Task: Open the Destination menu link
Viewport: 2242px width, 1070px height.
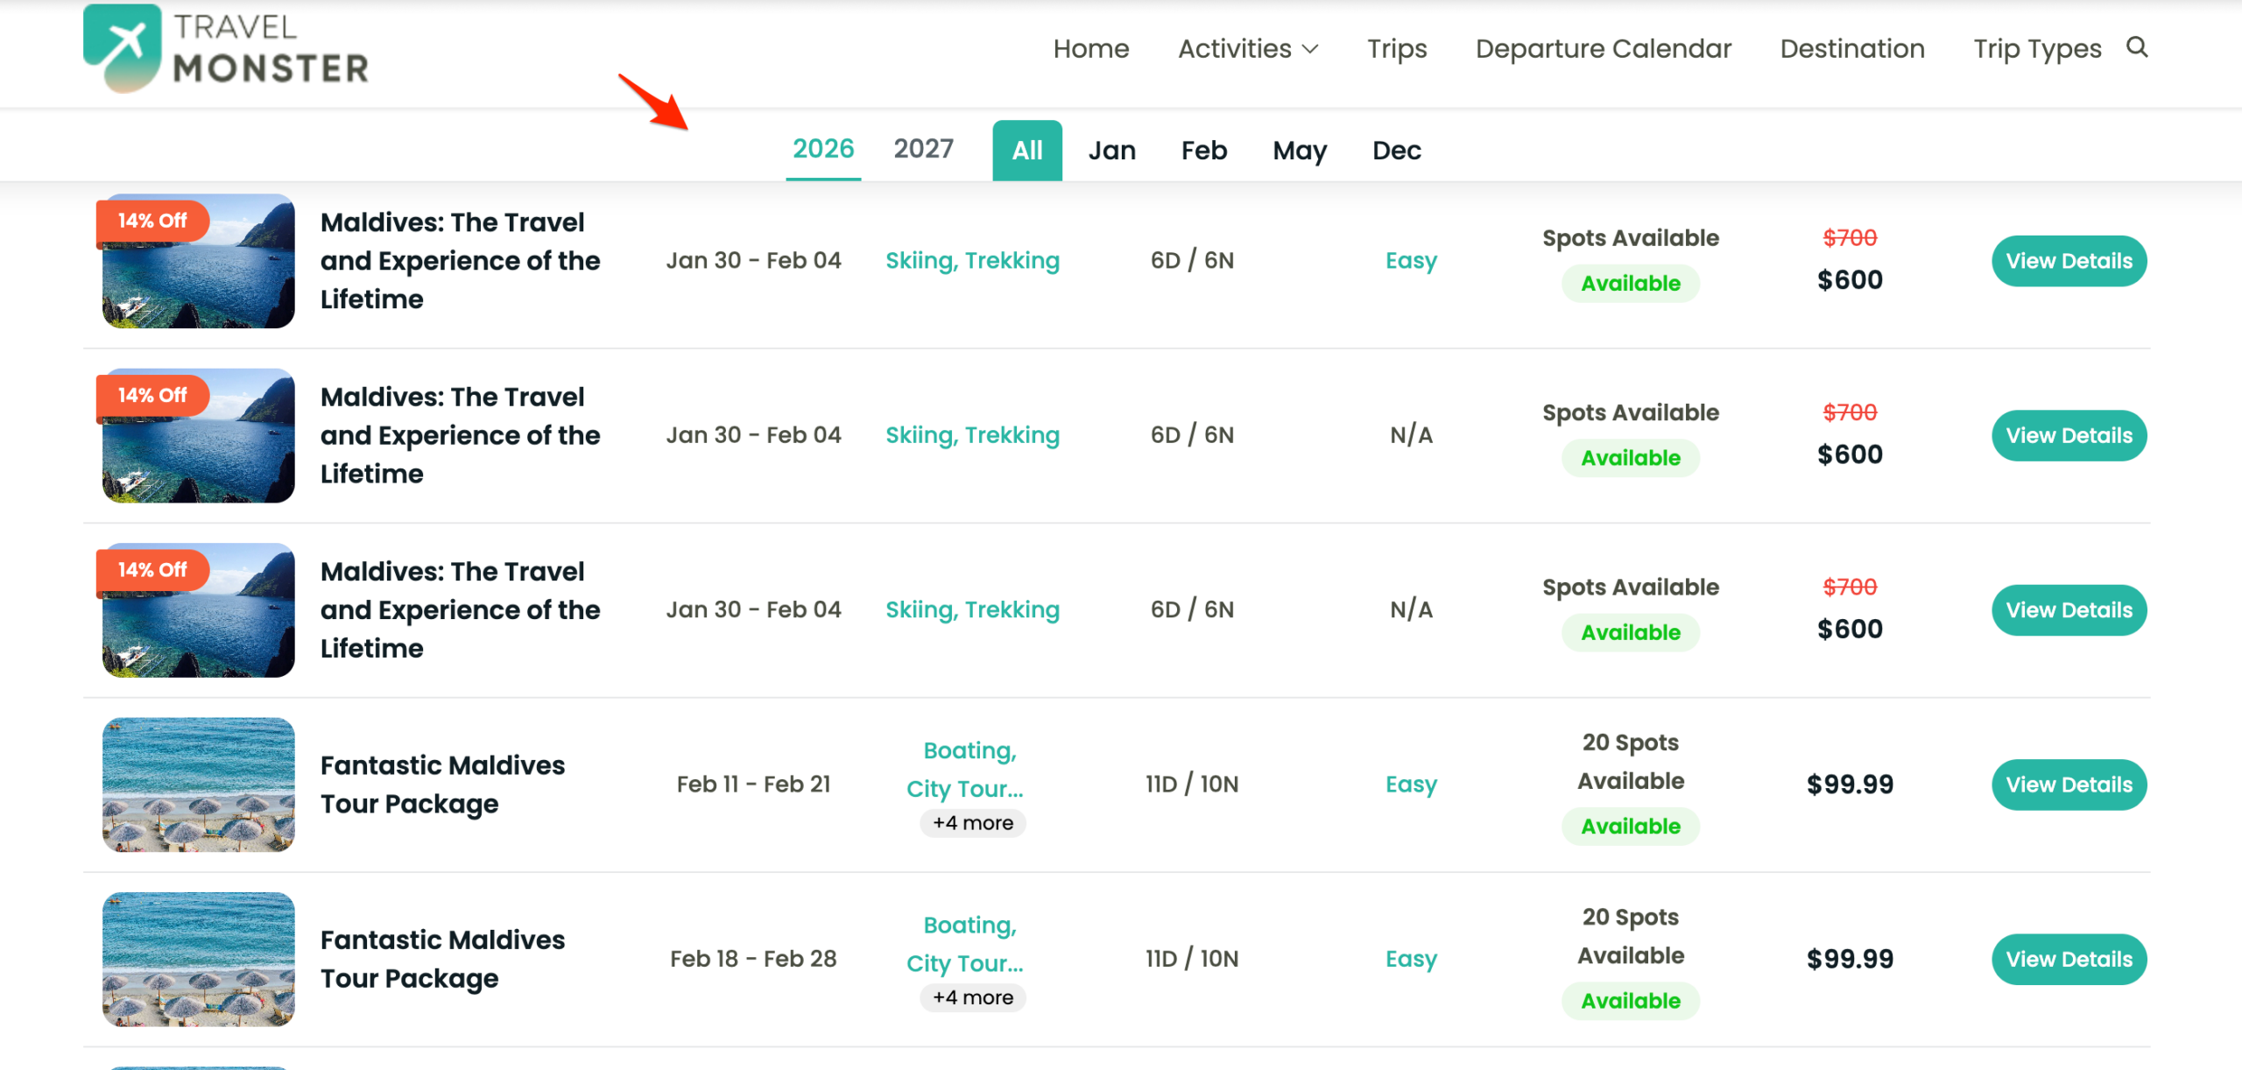Action: pos(1852,49)
